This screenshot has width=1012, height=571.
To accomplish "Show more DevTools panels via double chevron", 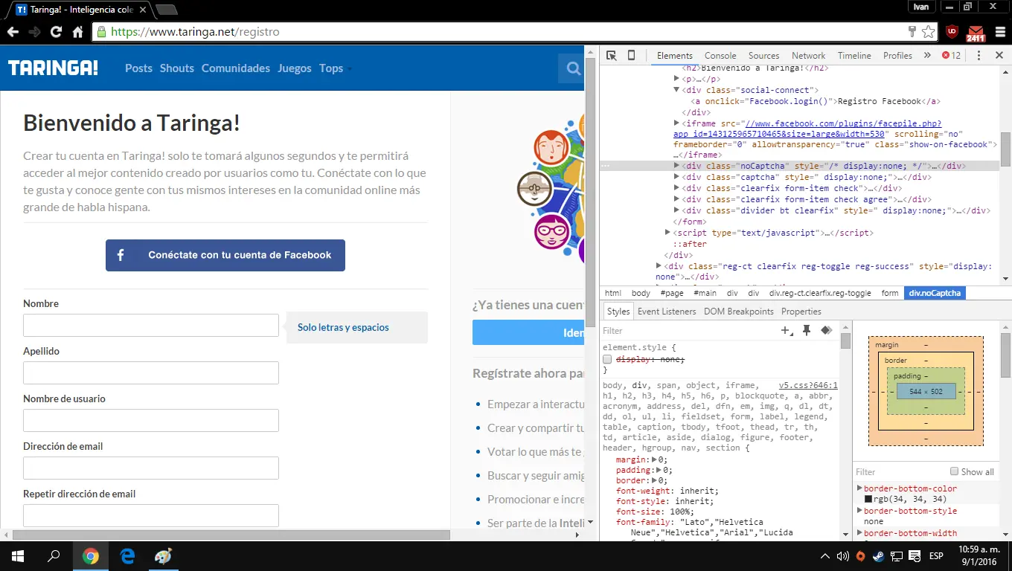I will coord(927,56).
